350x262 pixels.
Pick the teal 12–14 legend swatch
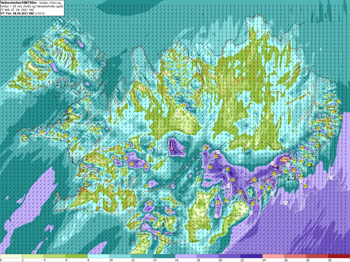(142, 256)
